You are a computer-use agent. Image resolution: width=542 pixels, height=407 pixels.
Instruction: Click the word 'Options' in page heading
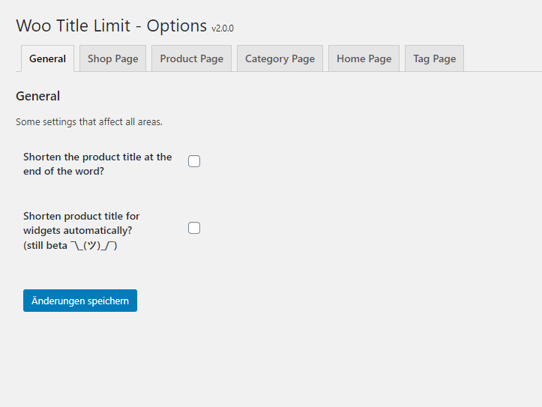[x=177, y=26]
